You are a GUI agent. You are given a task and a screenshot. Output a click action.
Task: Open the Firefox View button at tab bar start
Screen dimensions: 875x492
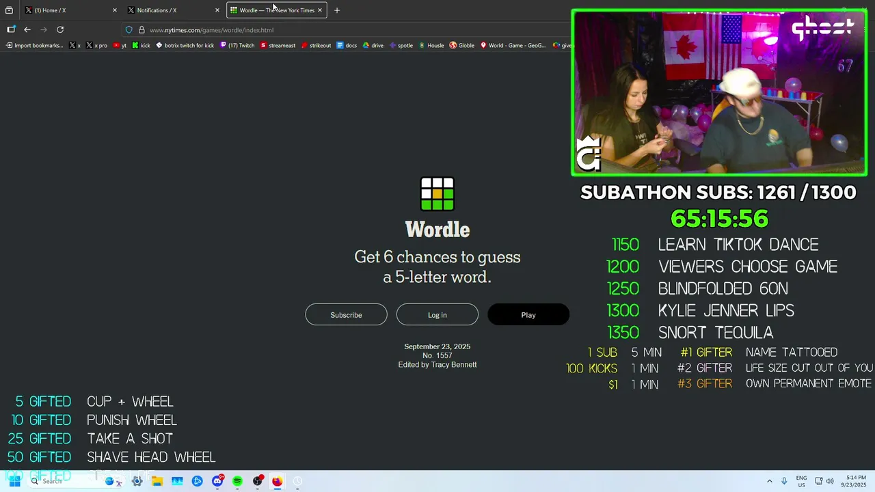[x=9, y=10]
